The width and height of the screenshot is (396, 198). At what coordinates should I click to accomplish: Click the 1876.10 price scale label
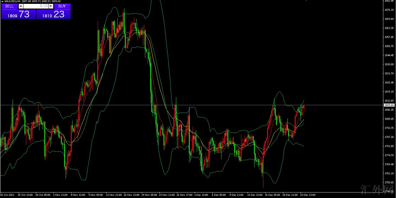(x=389, y=10)
